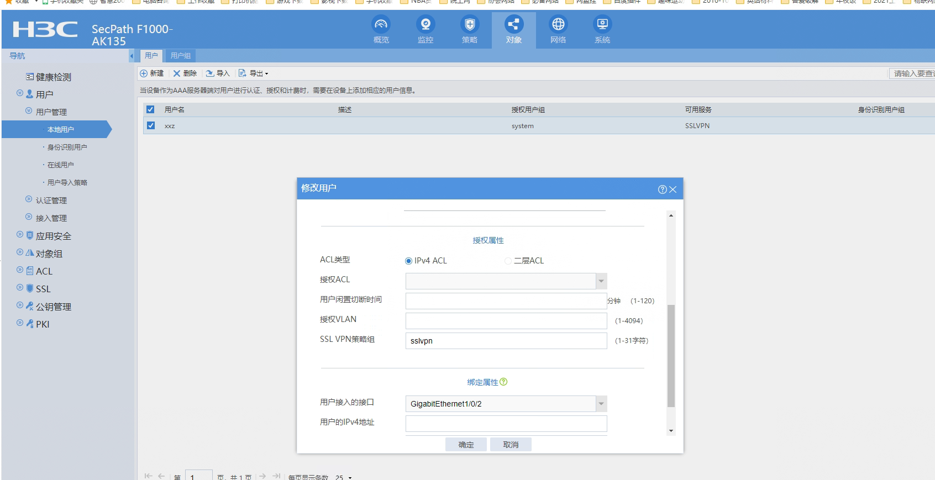The height and width of the screenshot is (480, 935).
Task: Open the 用户接入的接口 dropdown
Action: coord(601,404)
